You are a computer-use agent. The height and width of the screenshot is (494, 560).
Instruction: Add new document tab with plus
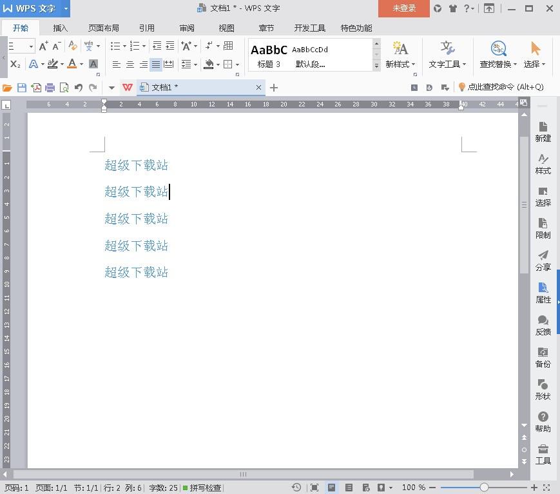274,88
